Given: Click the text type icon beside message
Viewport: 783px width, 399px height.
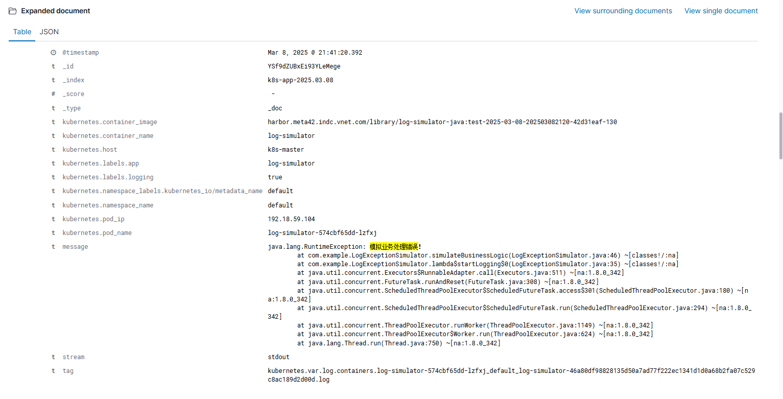Looking at the screenshot, I should (53, 247).
